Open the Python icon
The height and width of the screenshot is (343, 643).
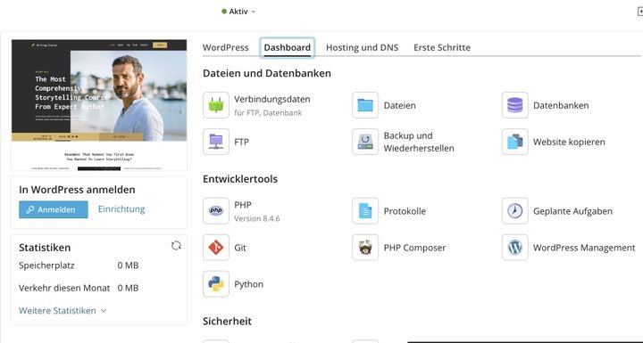click(x=216, y=283)
